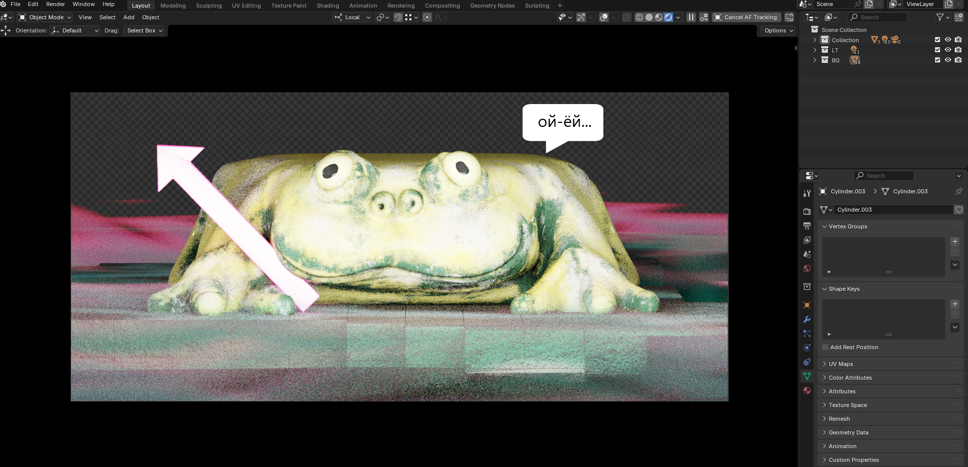Open the Select Box drag dropdown
Screen dimensions: 968x467
(x=144, y=30)
